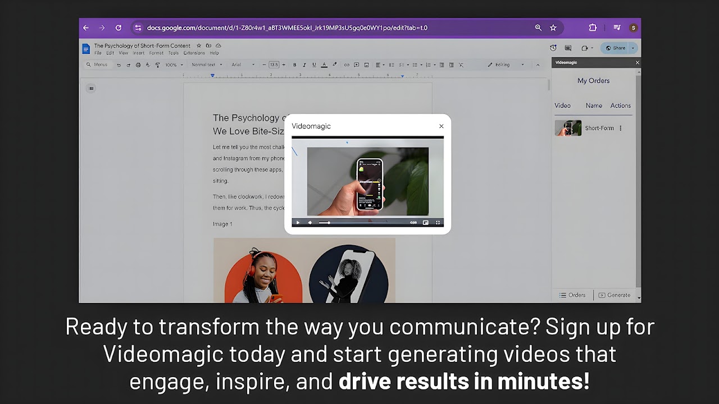The image size is (719, 404).
Task: Open the text alignment dropdown
Action: click(x=380, y=65)
